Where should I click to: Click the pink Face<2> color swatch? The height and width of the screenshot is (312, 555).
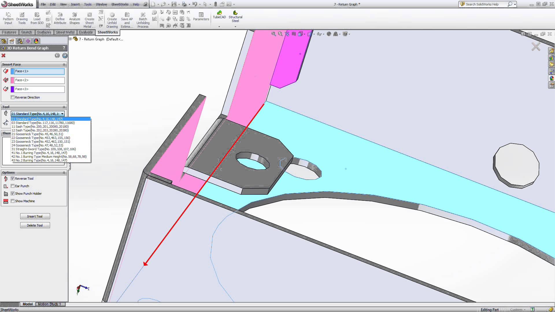click(x=12, y=80)
